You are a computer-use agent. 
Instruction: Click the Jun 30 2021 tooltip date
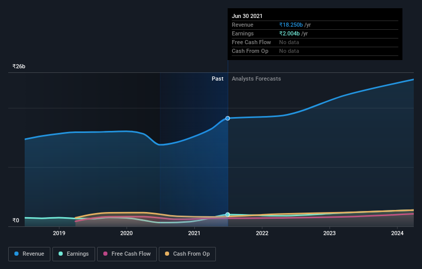tap(247, 16)
